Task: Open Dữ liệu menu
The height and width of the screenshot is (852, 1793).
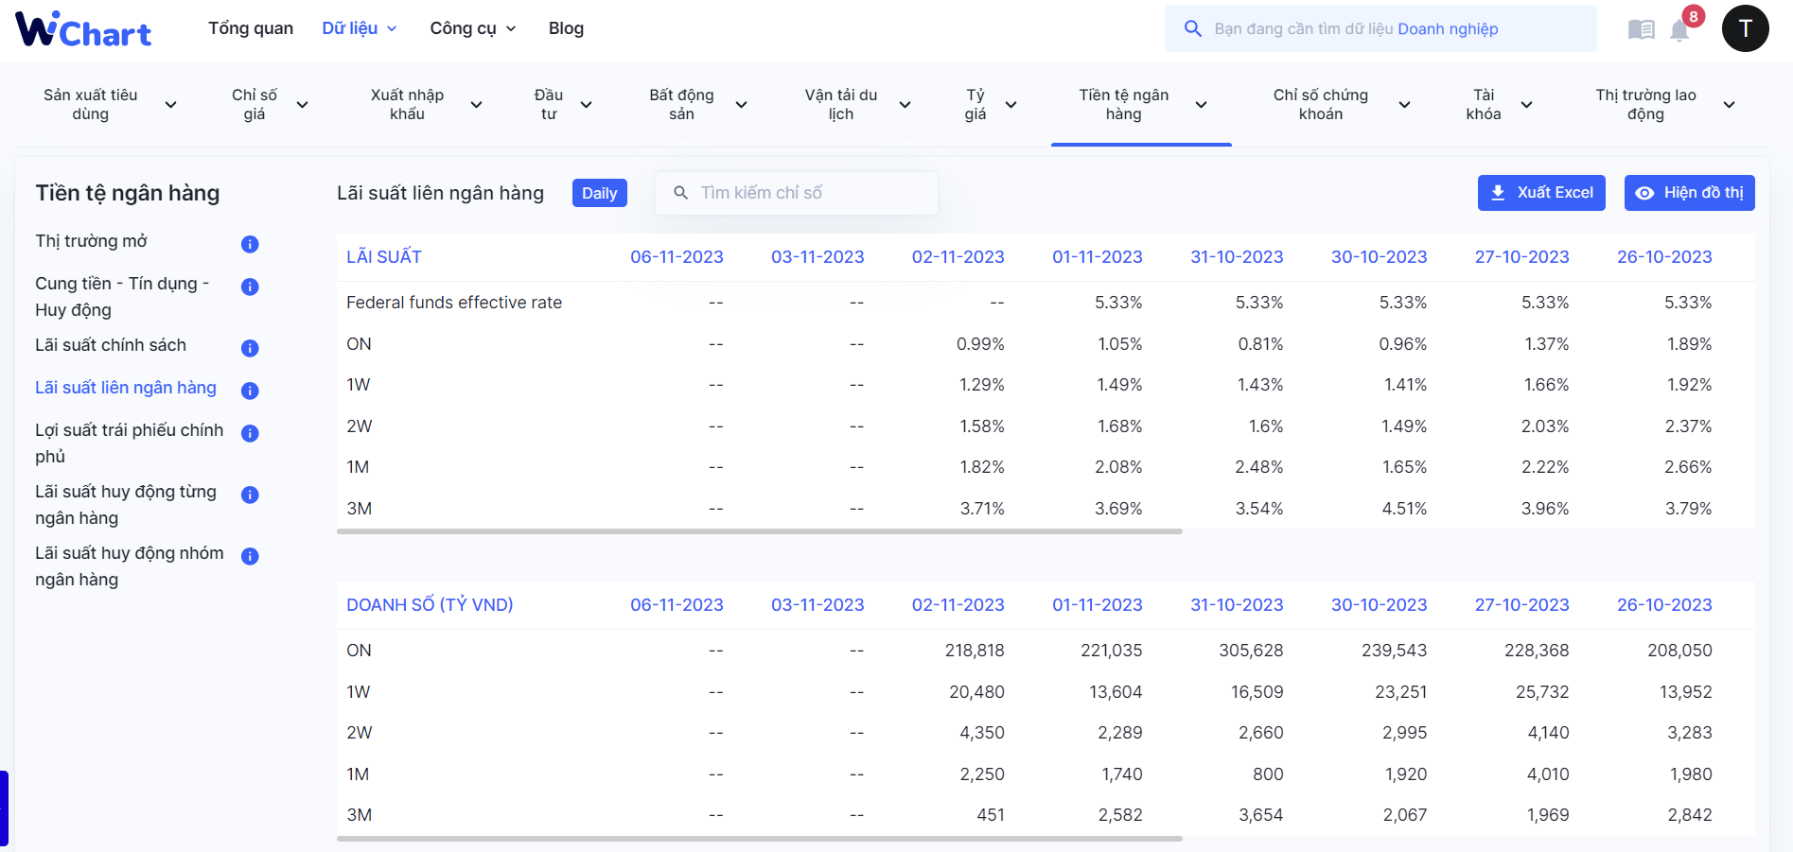Action: pyautogui.click(x=360, y=28)
